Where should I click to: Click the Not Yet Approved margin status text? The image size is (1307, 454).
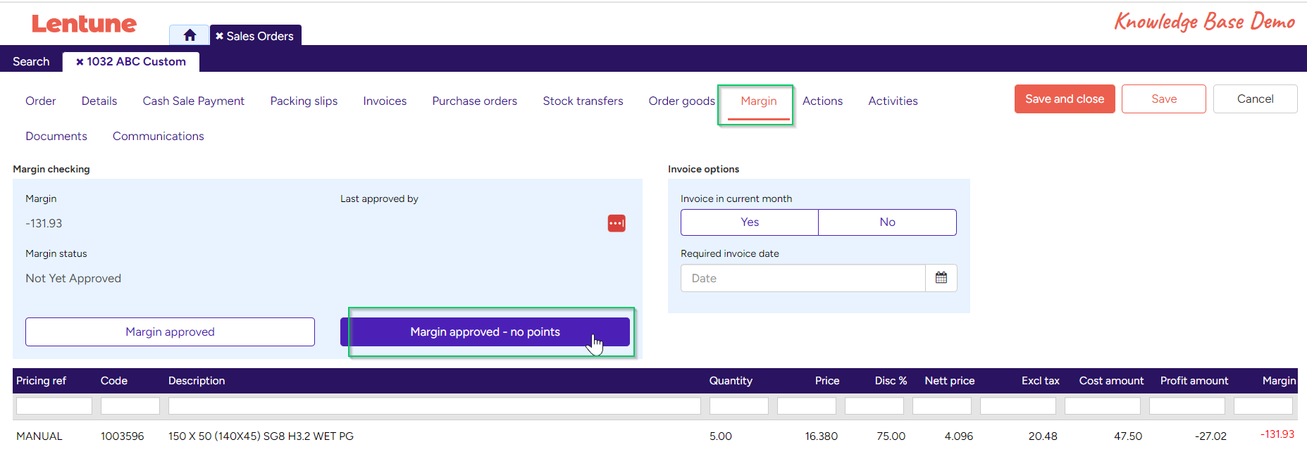coord(73,279)
